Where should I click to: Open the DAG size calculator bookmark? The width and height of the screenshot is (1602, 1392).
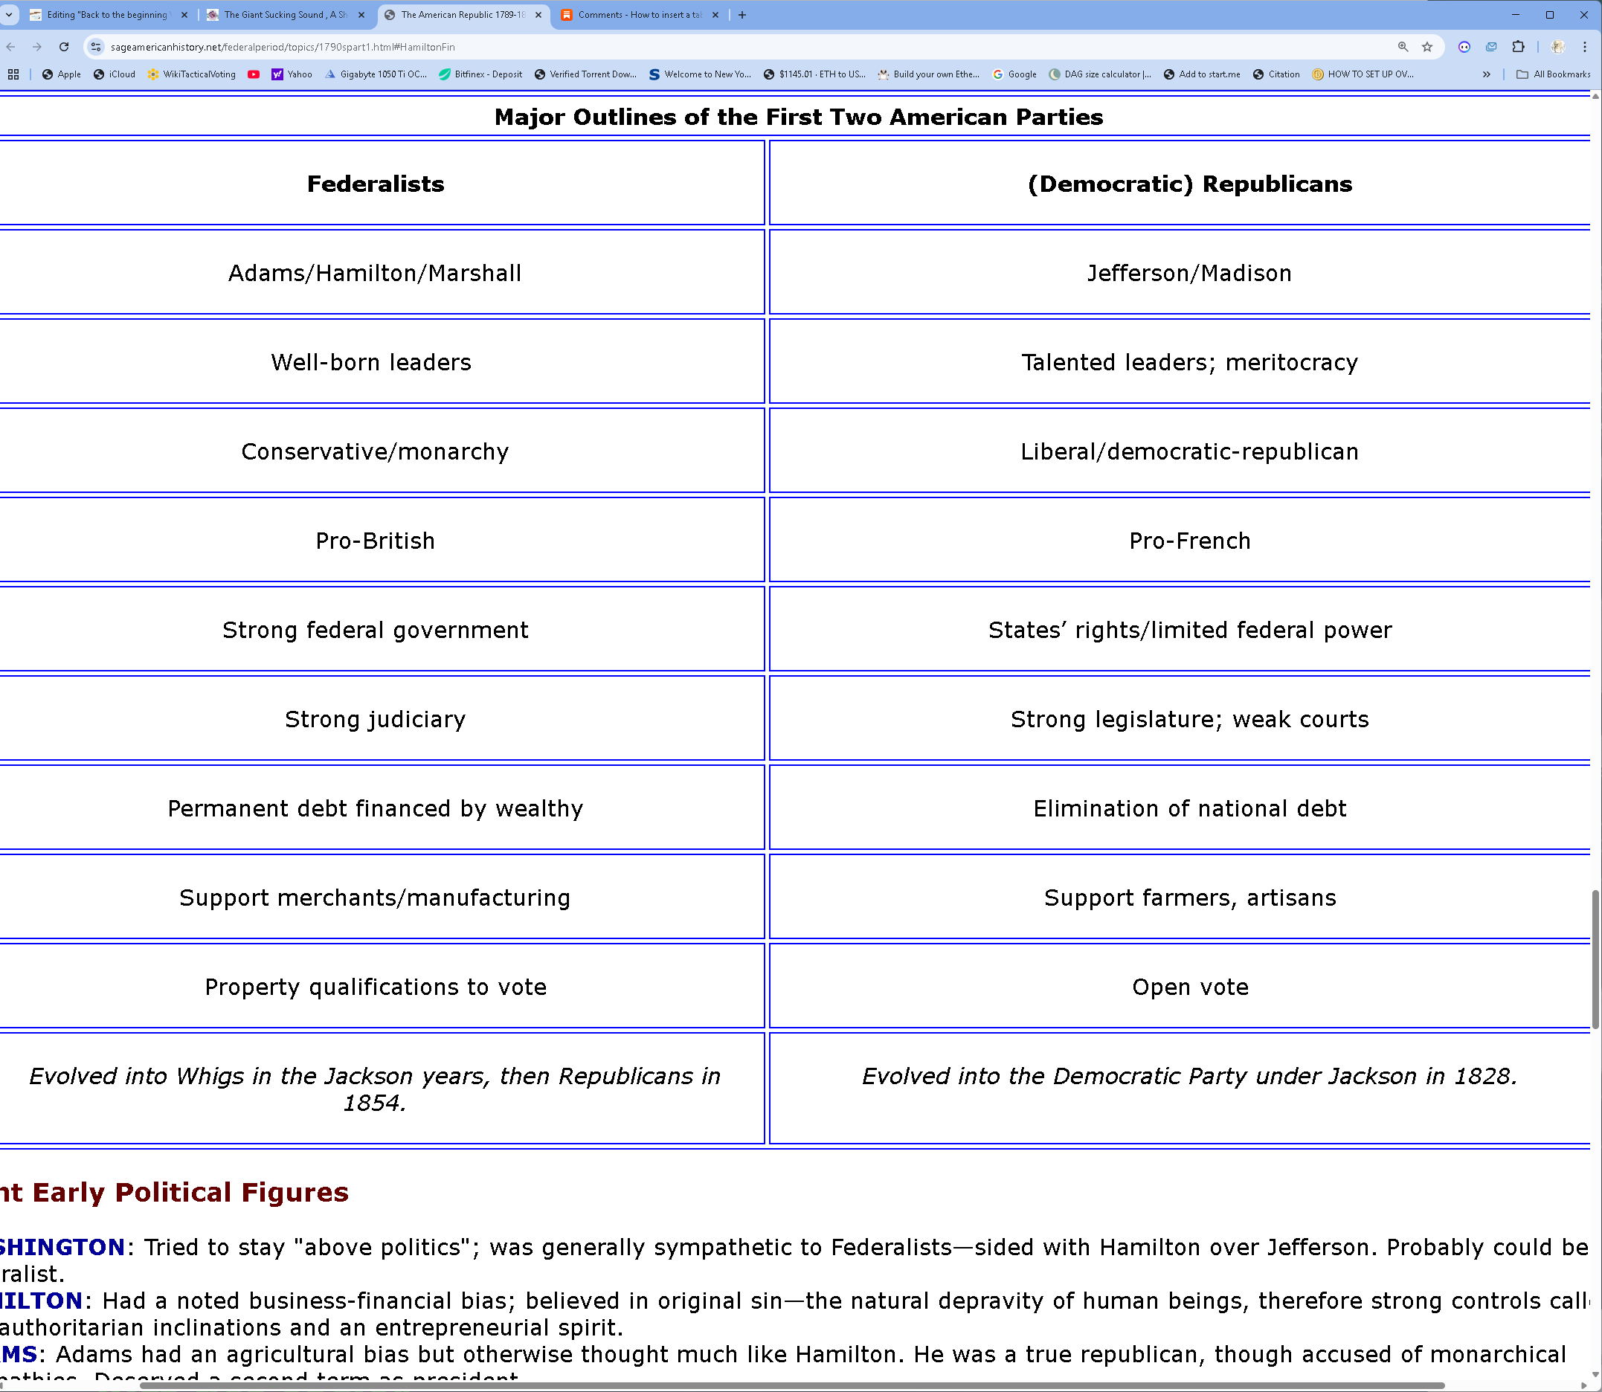point(1100,74)
